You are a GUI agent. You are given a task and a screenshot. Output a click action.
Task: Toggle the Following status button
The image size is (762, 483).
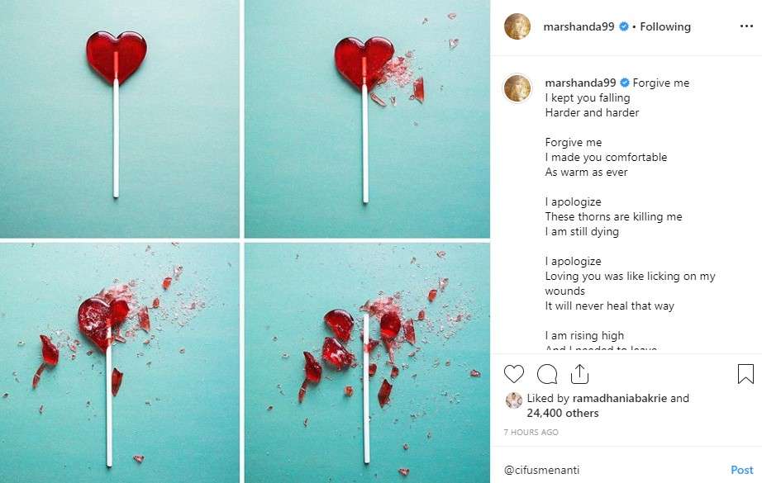click(x=665, y=26)
